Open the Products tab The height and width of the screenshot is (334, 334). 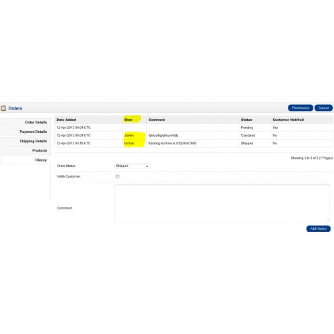click(x=25, y=150)
